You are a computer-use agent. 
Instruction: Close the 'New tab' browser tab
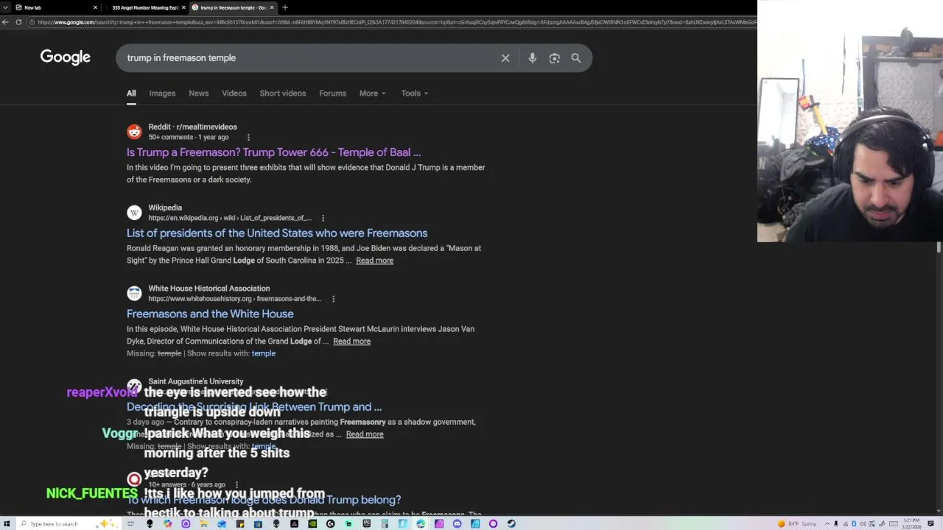pyautogui.click(x=95, y=7)
